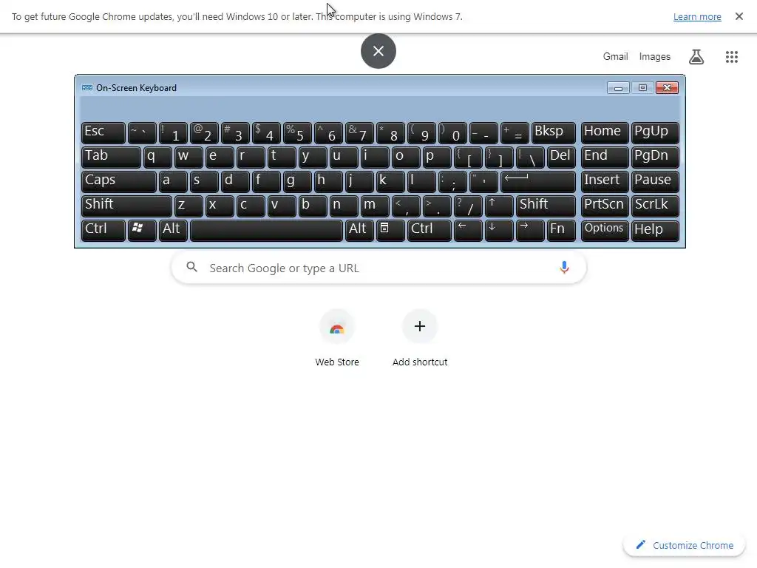Click the PgDn key
Image resolution: width=757 pixels, height=568 pixels.
pos(655,157)
